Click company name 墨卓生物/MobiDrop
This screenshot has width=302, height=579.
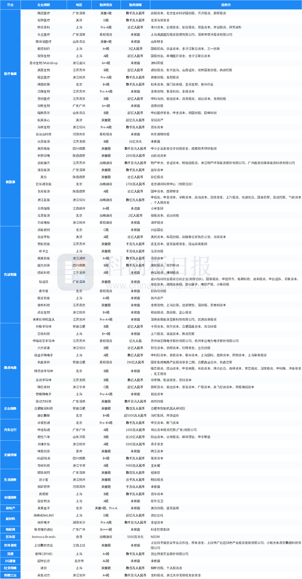(44, 63)
